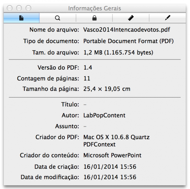Screen dimensions: 190x189
Task: Click the page size 25,4 × 19,05 cm
Action: point(107,89)
